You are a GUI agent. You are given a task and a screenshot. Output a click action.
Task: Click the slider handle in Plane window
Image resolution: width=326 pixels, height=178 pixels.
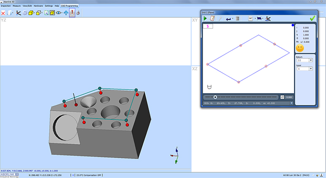(x=215, y=97)
